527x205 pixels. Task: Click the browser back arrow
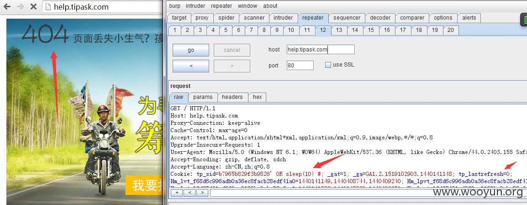[x=7, y=6]
